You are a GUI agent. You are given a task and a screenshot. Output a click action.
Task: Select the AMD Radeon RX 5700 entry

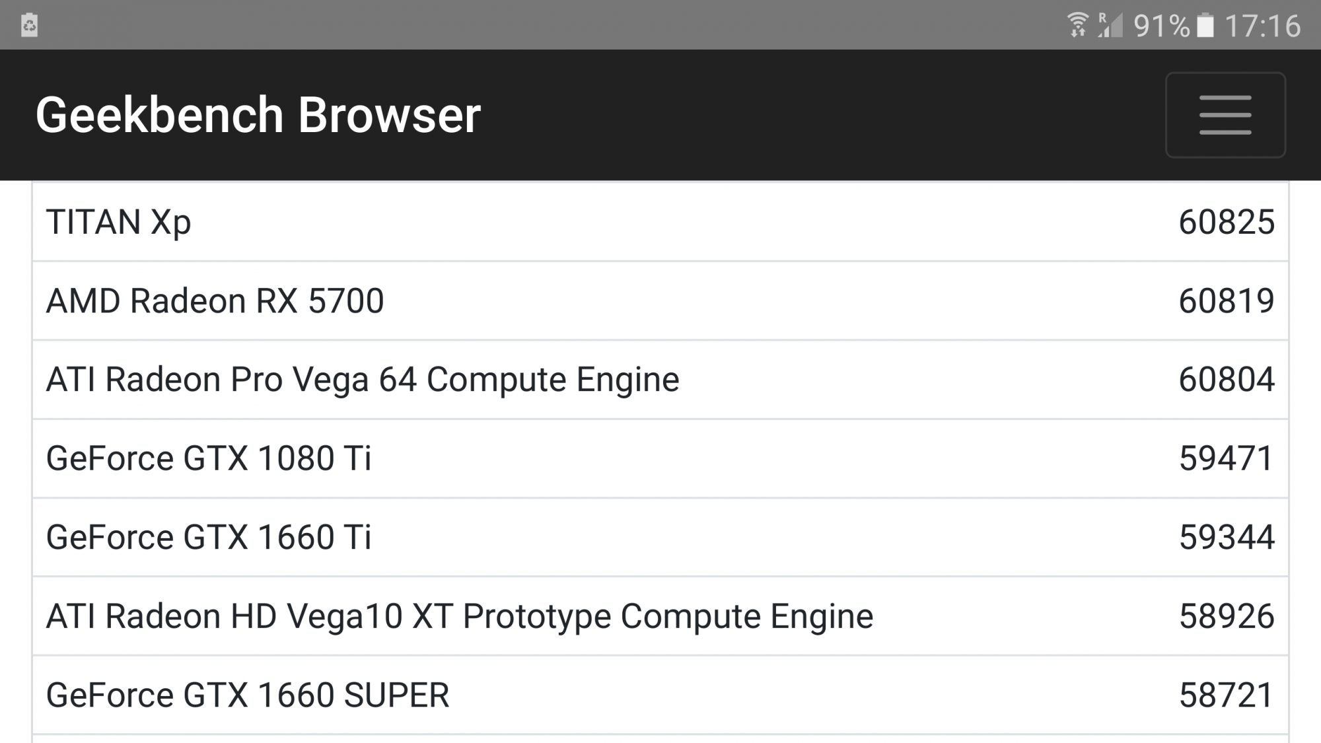coord(215,301)
